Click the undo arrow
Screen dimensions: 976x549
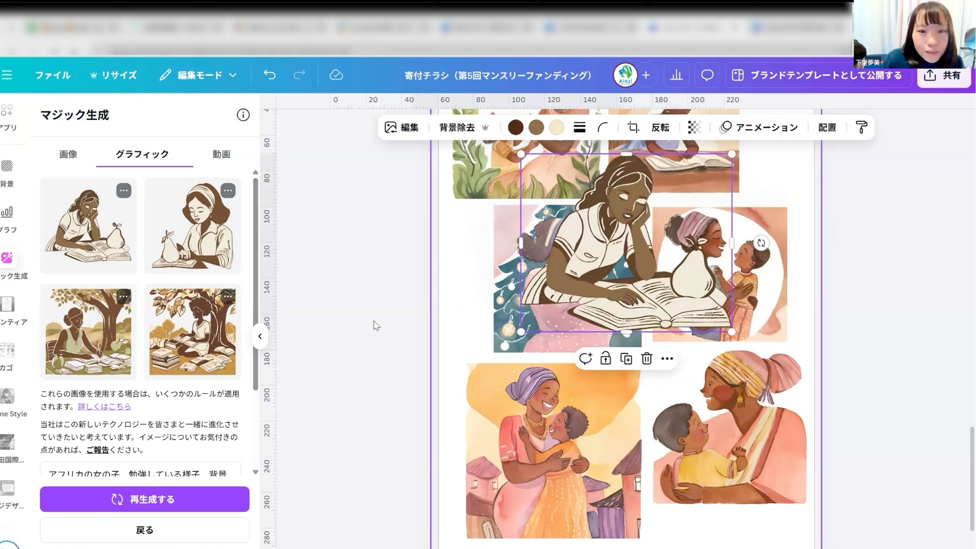coord(269,75)
